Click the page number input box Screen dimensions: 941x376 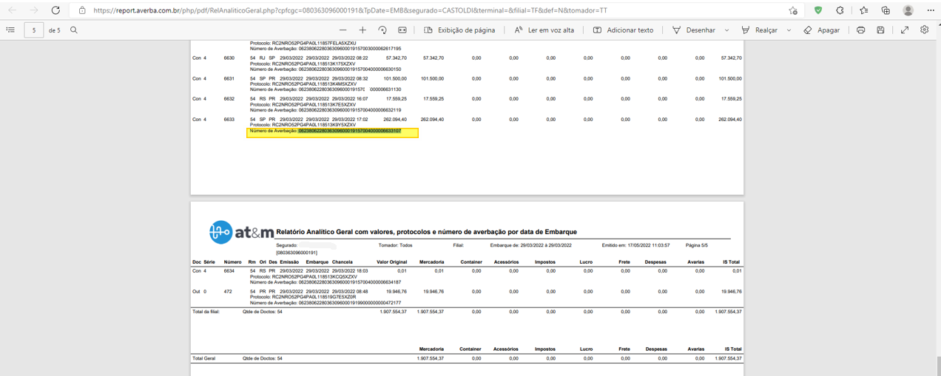click(x=33, y=30)
